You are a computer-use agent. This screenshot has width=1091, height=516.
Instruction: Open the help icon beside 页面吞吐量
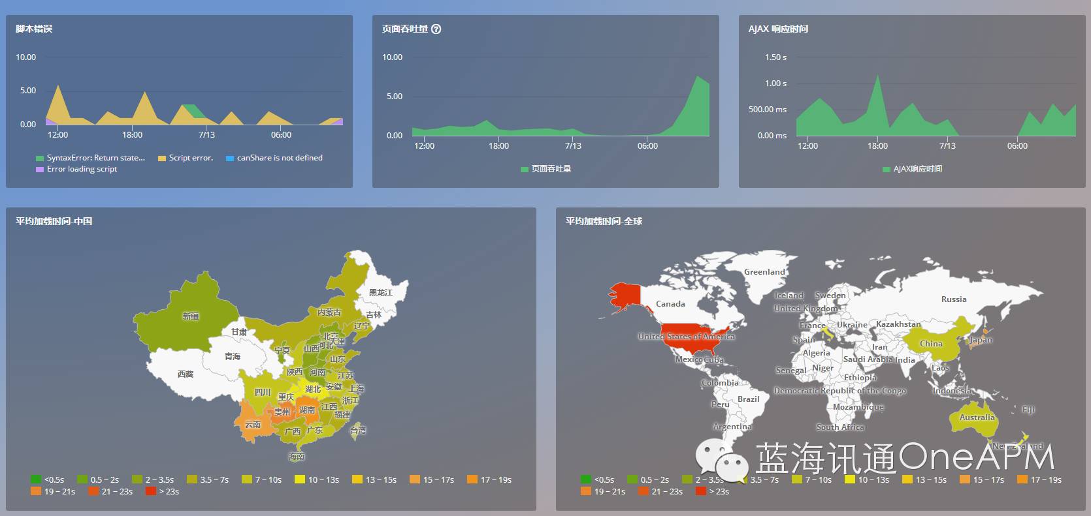(436, 29)
